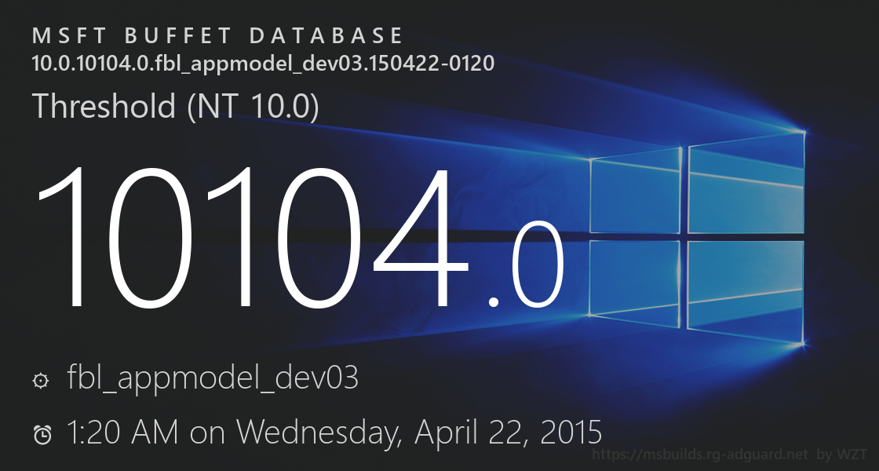This screenshot has height=471, width=879.
Task: Click the alarm clock icon beside the date
Action: (42, 434)
